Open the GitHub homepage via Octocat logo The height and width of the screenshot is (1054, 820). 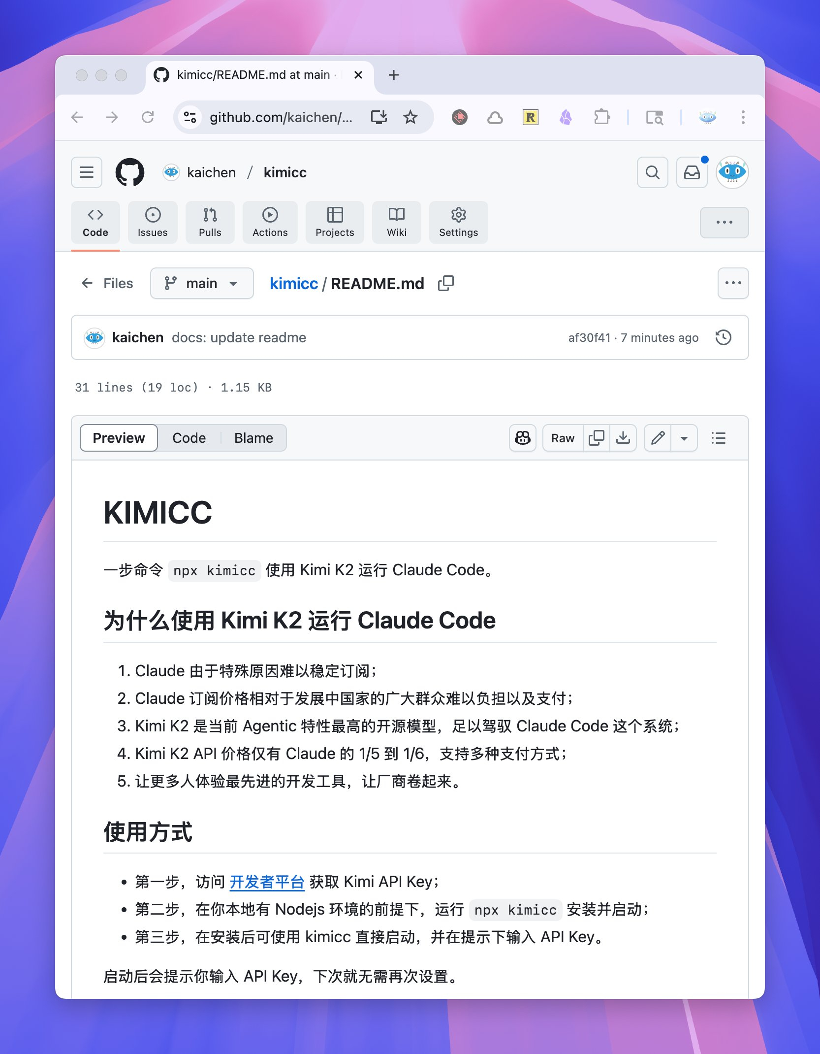click(130, 172)
